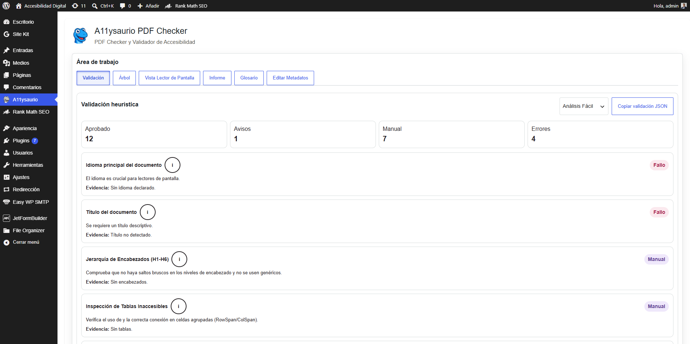Open JetFormBuilder menu
The width and height of the screenshot is (690, 344).
click(29, 218)
